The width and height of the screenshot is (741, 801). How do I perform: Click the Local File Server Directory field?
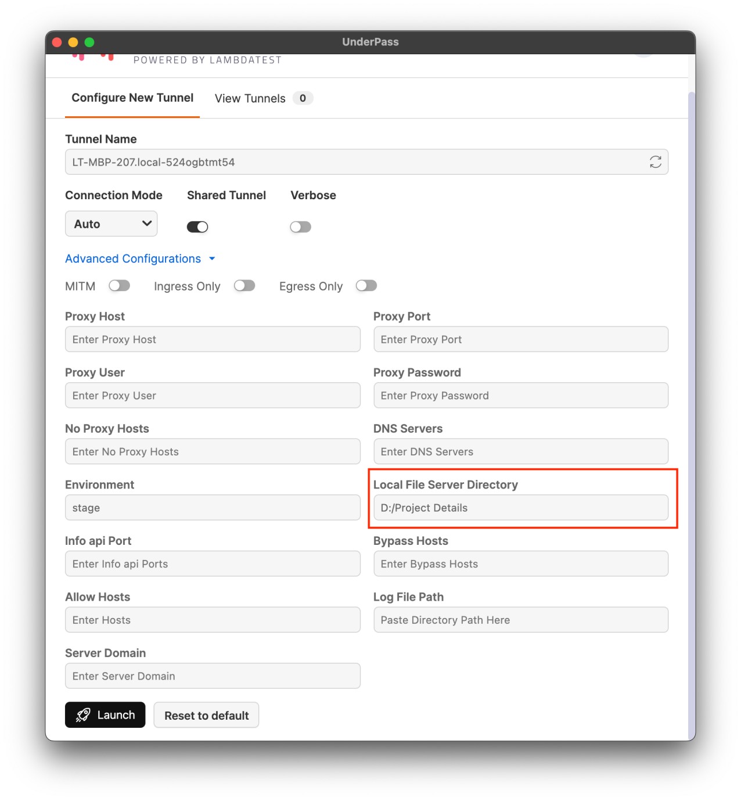[520, 508]
